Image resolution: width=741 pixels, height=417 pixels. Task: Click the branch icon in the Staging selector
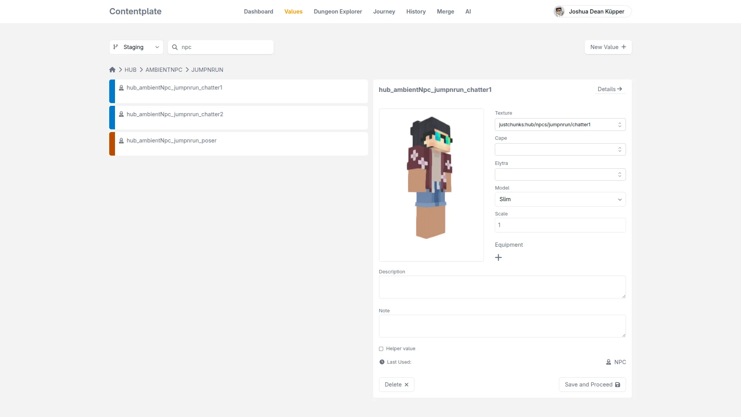click(x=115, y=47)
